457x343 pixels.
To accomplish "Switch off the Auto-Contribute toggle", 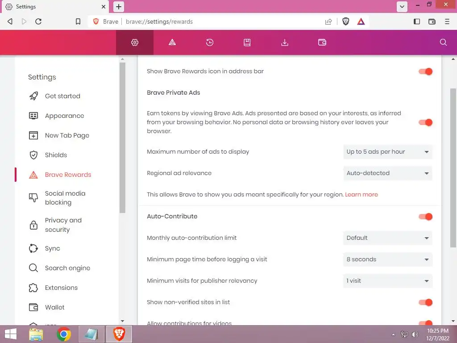I will [x=425, y=217].
